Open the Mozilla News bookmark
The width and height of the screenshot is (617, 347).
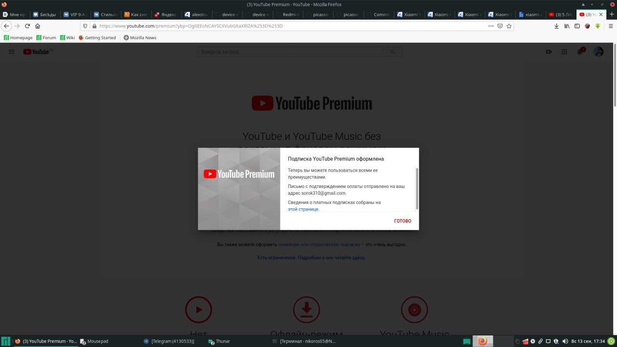(140, 38)
